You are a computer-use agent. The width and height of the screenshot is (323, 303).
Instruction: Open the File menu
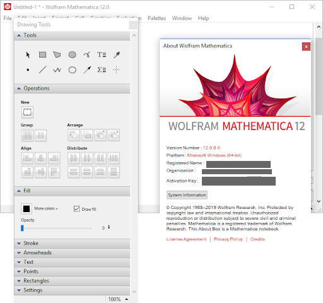point(8,18)
